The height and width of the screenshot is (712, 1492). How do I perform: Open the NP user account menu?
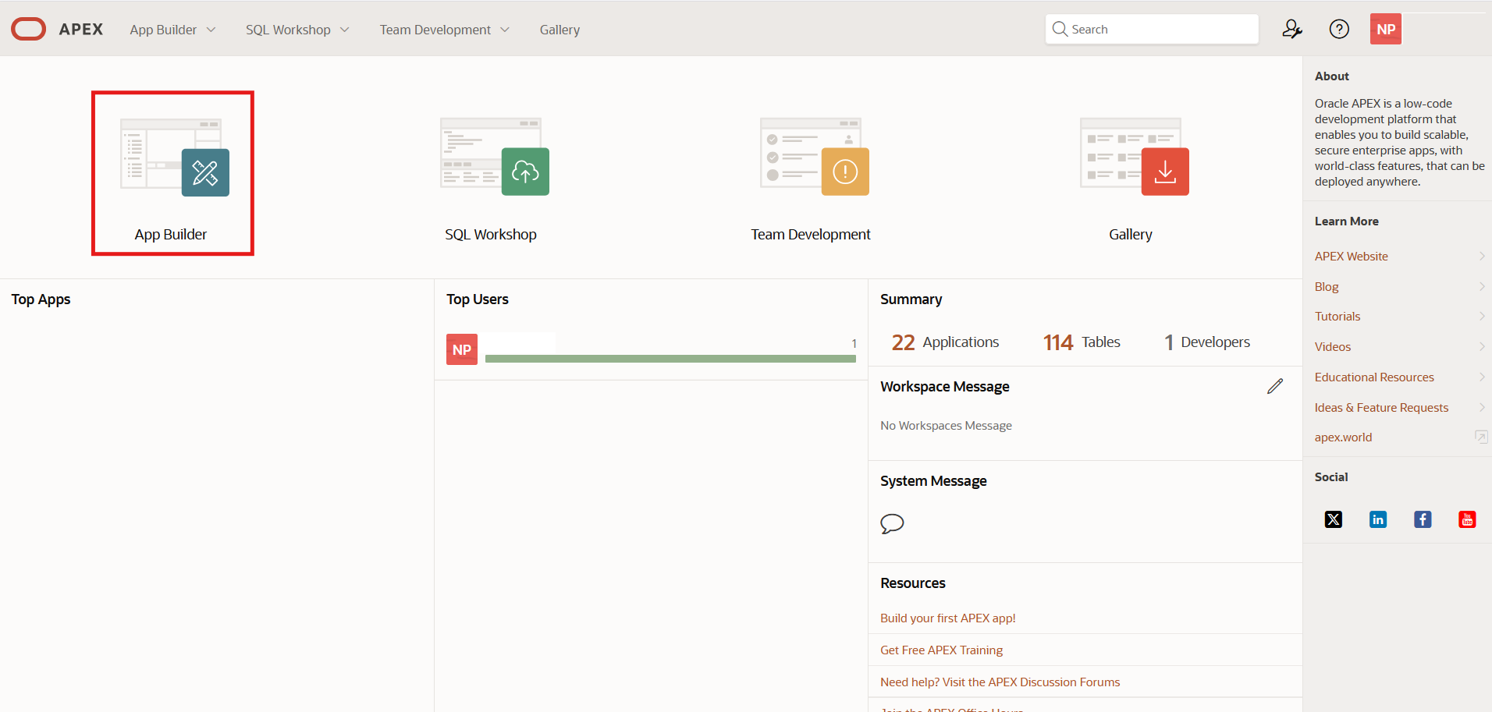[x=1385, y=29]
